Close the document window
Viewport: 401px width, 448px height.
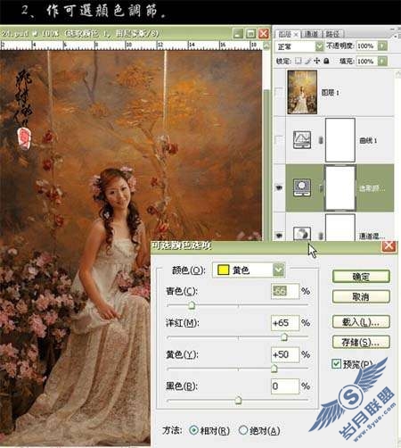(x=264, y=34)
